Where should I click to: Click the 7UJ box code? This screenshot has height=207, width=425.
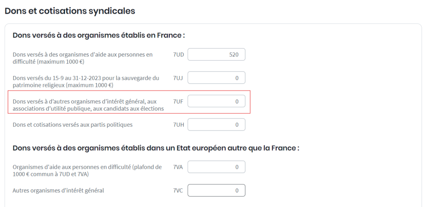[178, 78]
